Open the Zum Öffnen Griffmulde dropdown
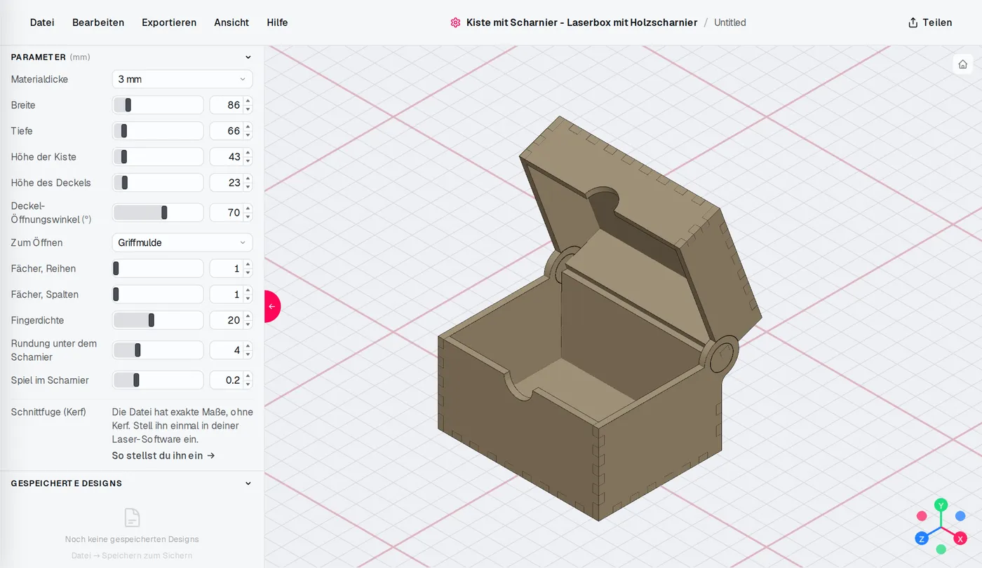The width and height of the screenshot is (982, 568). pyautogui.click(x=182, y=242)
